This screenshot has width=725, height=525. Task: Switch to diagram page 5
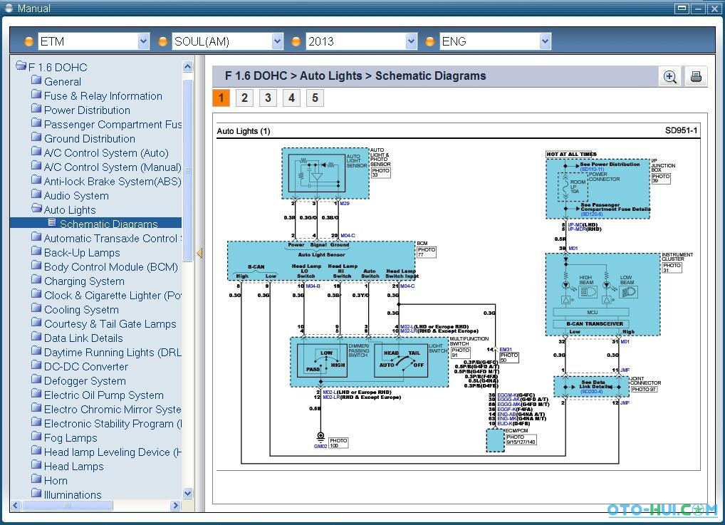pos(315,98)
